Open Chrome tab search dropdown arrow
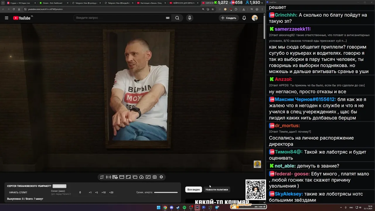The height and width of the screenshot is (211, 375). (x=2, y=3)
